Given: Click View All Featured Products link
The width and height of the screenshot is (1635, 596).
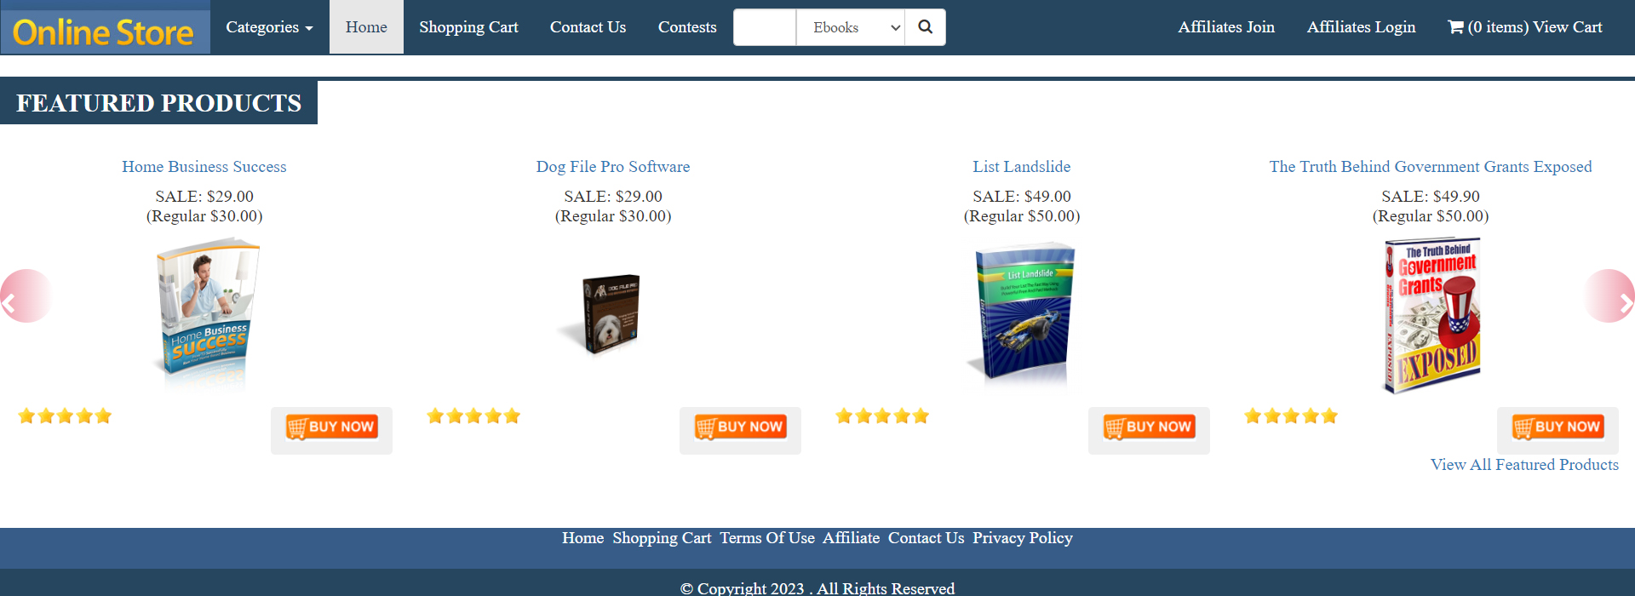Looking at the screenshot, I should tap(1524, 465).
